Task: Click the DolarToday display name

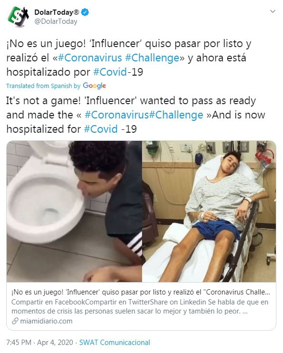Action: 57,12
